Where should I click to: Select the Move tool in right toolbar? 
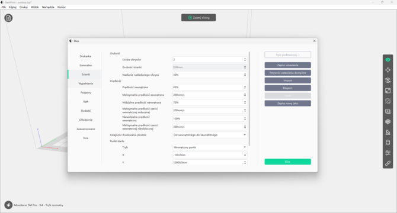tap(388, 70)
